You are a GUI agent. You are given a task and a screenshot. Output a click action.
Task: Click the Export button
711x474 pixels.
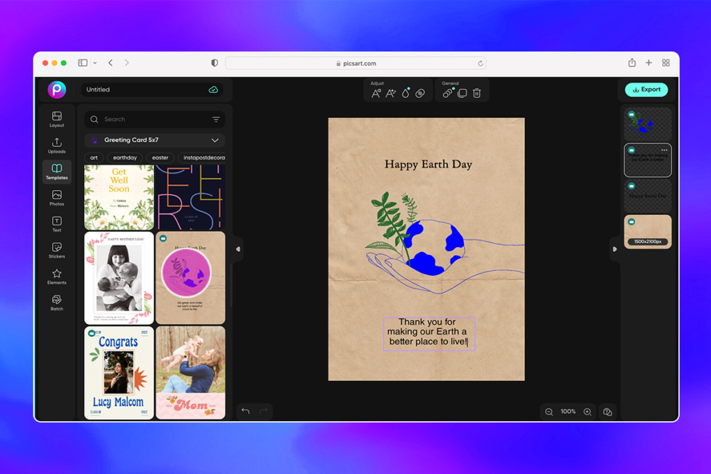click(x=646, y=90)
